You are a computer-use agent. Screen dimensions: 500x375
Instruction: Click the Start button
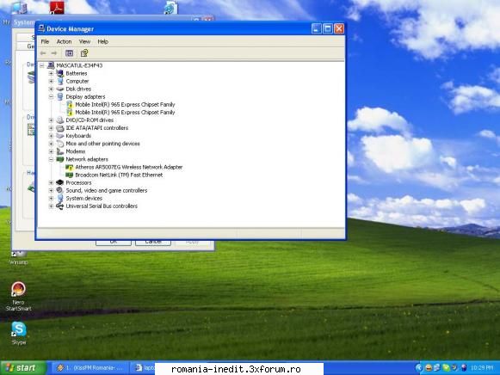(23, 368)
